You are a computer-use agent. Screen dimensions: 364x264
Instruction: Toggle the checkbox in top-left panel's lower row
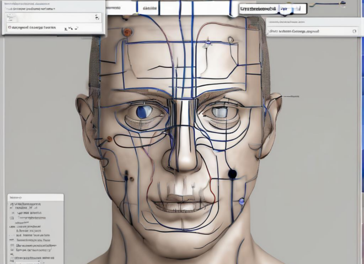tap(10, 27)
